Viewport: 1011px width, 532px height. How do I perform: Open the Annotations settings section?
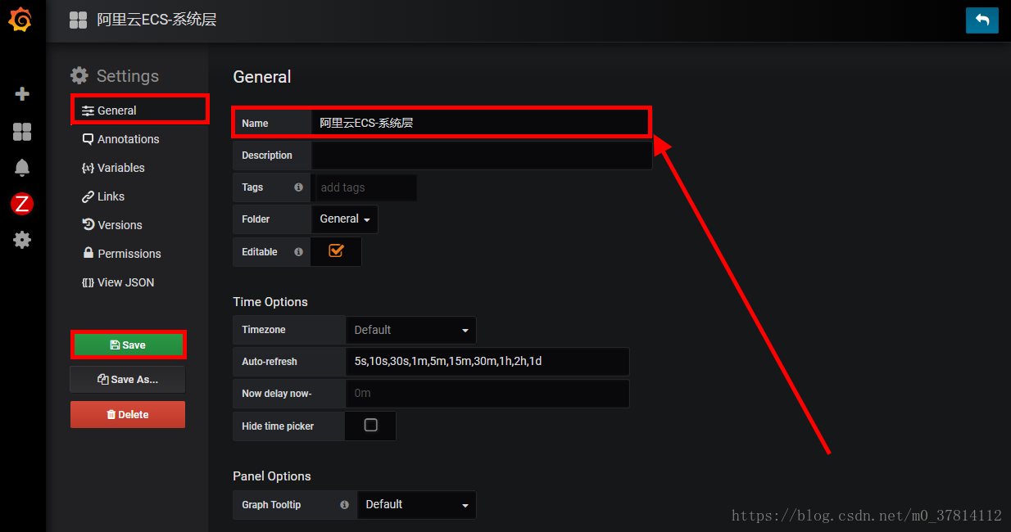click(120, 139)
